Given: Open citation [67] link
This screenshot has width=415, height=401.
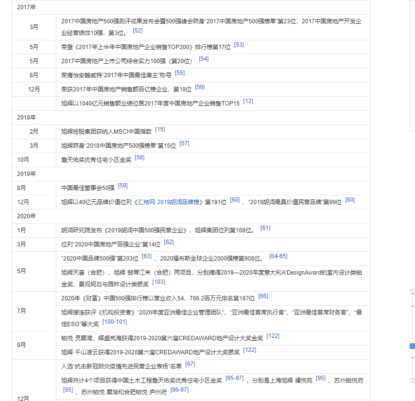Looking at the screenshot, I should (190, 364).
